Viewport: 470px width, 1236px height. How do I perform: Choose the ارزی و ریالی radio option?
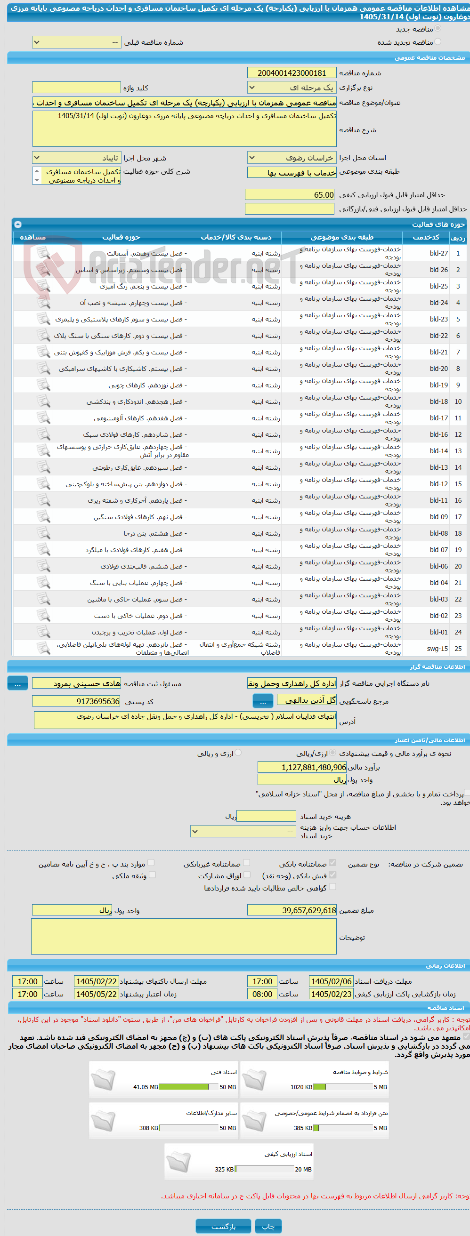click(238, 752)
